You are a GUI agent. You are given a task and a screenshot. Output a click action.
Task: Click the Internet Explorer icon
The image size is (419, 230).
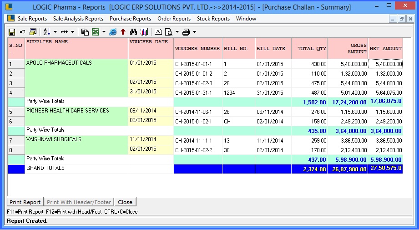(x=113, y=32)
